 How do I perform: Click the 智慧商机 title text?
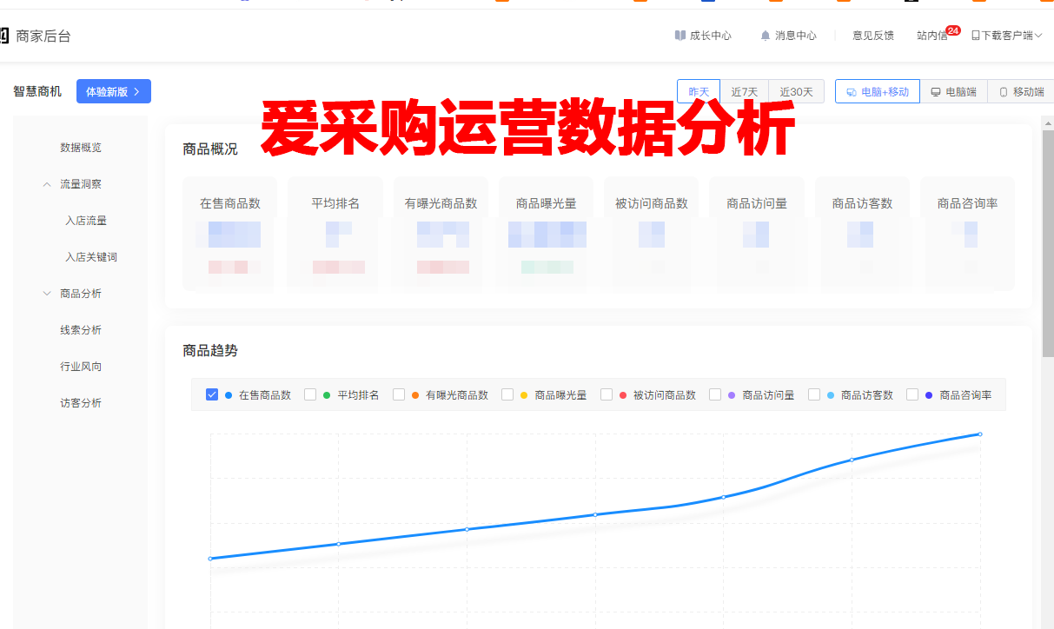[37, 91]
